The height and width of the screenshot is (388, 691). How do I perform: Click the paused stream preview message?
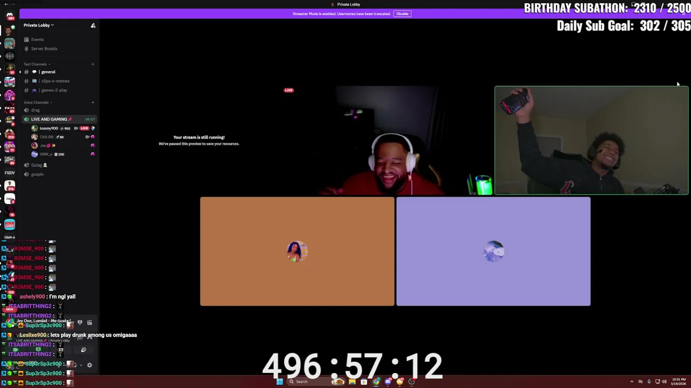tap(199, 140)
